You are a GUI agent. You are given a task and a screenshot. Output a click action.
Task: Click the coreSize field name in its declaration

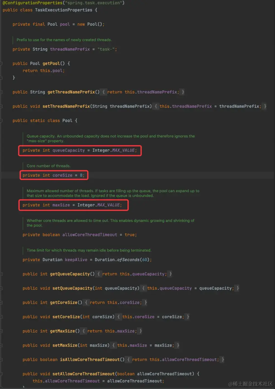click(62, 176)
